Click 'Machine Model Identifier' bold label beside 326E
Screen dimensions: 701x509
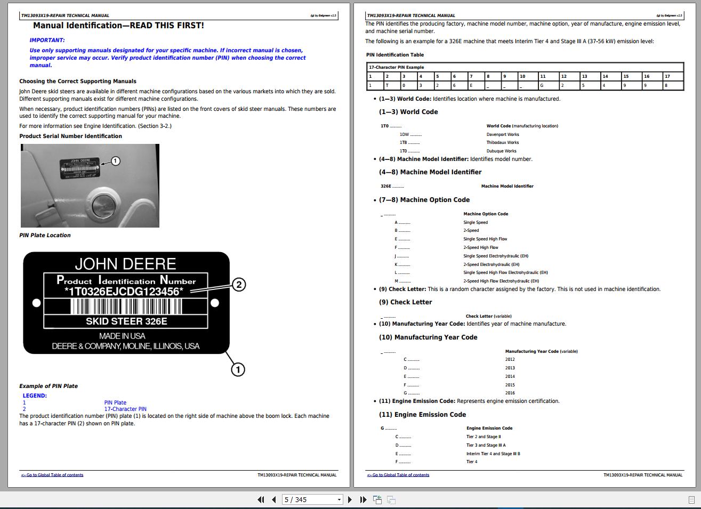click(507, 186)
